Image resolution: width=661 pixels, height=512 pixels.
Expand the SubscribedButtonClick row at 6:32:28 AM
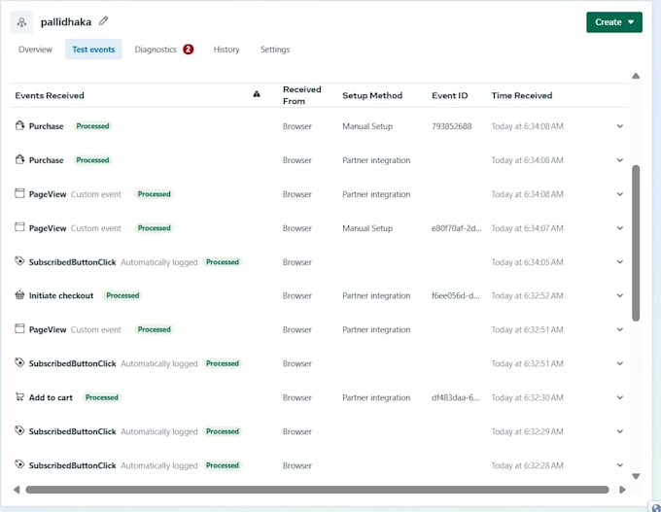620,465
